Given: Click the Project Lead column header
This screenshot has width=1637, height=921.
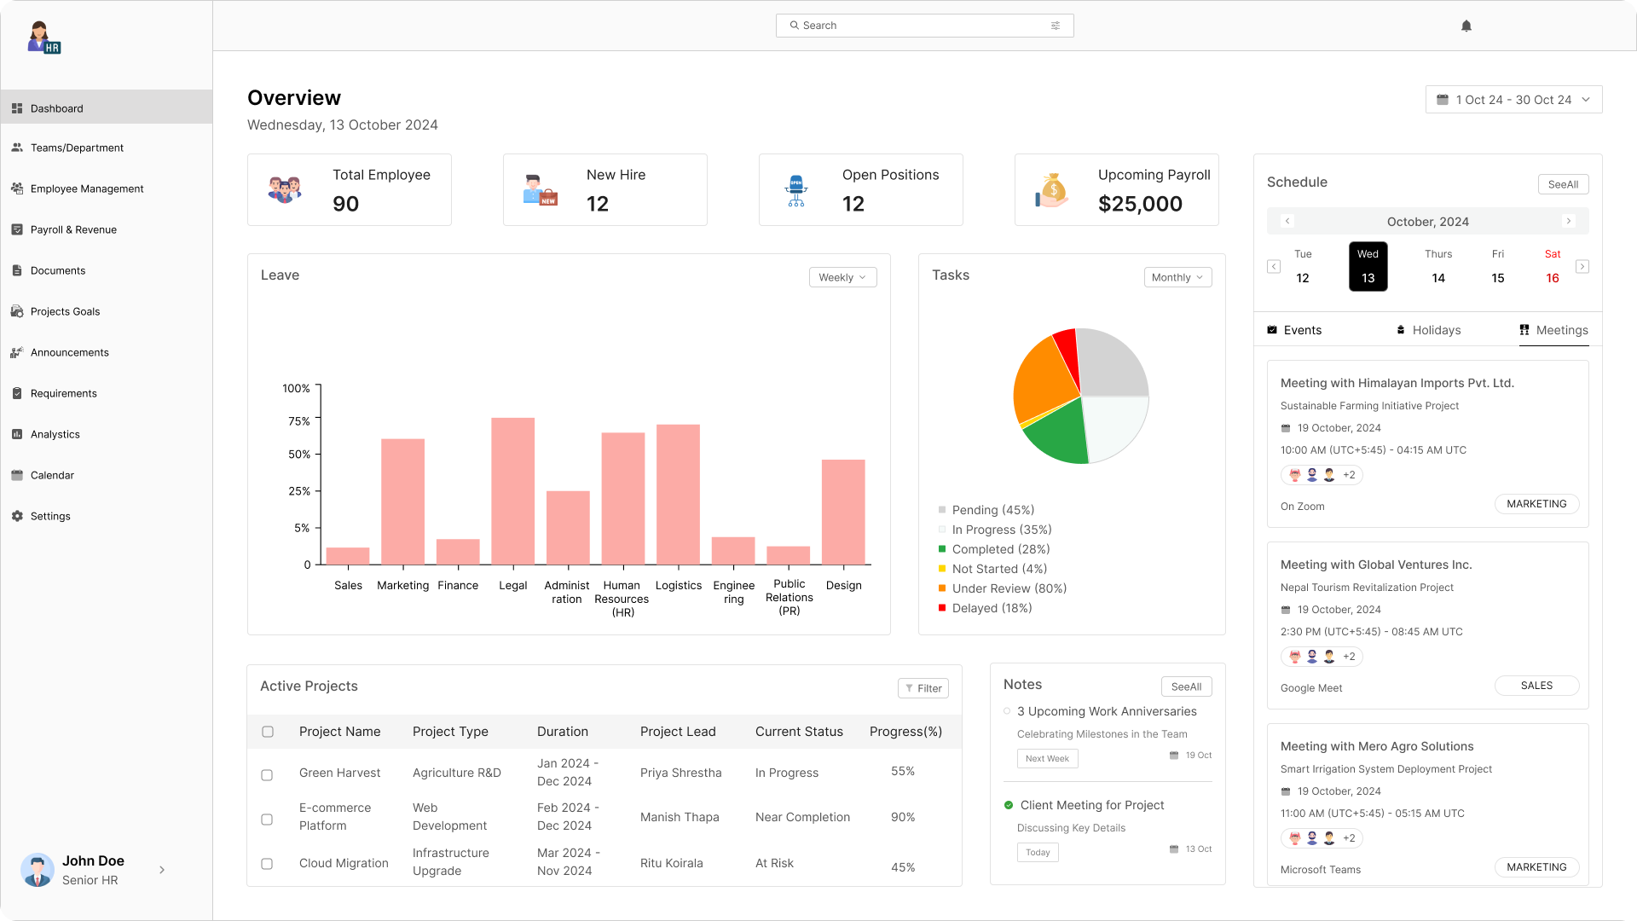Looking at the screenshot, I should point(678,732).
